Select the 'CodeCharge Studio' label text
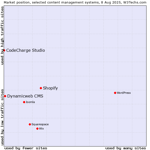The image size is (150, 150). 25,50
